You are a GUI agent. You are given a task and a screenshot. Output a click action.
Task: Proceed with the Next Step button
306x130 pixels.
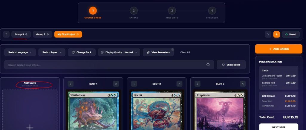point(279,127)
